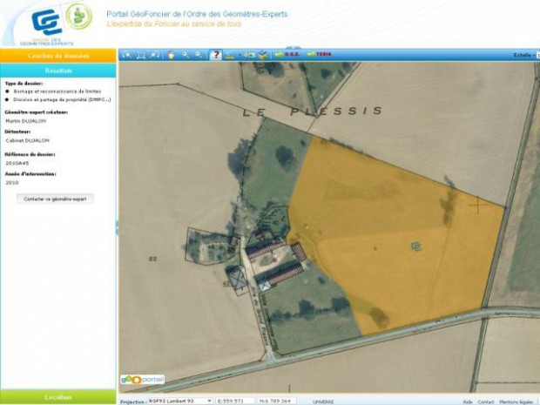Click the zoom out magnifier icon

click(199, 54)
